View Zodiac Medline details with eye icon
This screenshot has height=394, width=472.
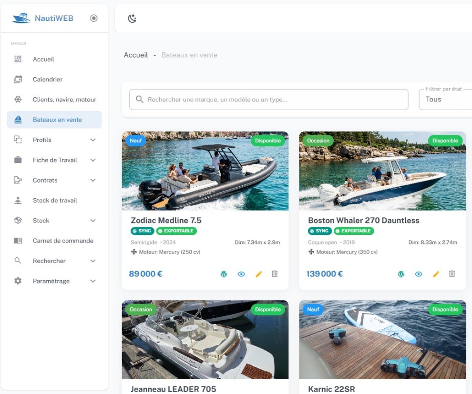tap(241, 274)
